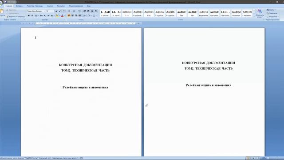Apply red font color button

[x=62, y=16]
